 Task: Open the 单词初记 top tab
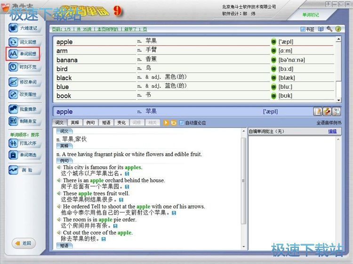(311, 15)
